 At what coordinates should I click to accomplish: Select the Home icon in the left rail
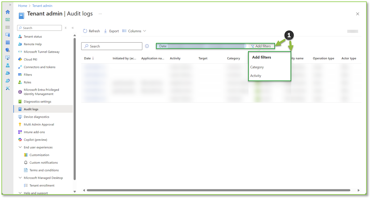(x=8, y=12)
